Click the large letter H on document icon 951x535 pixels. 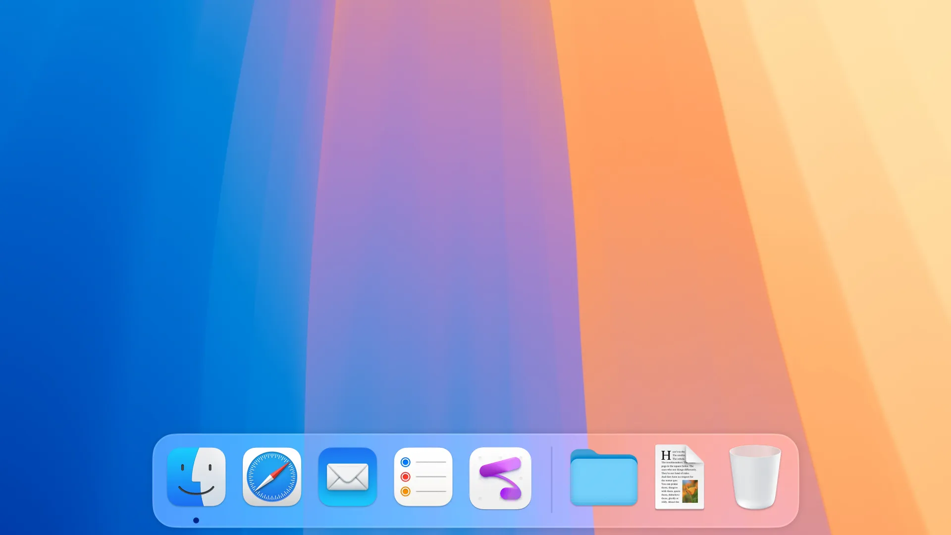(x=666, y=455)
